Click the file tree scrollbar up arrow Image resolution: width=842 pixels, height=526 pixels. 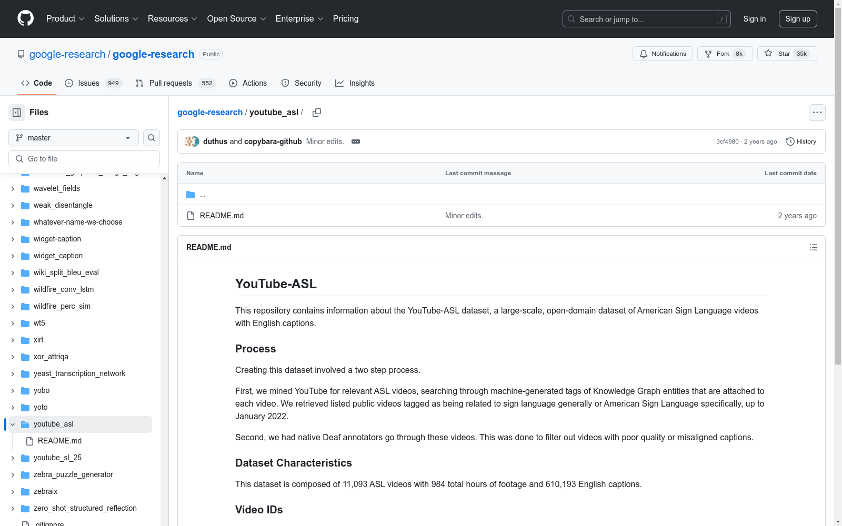pyautogui.click(x=165, y=179)
